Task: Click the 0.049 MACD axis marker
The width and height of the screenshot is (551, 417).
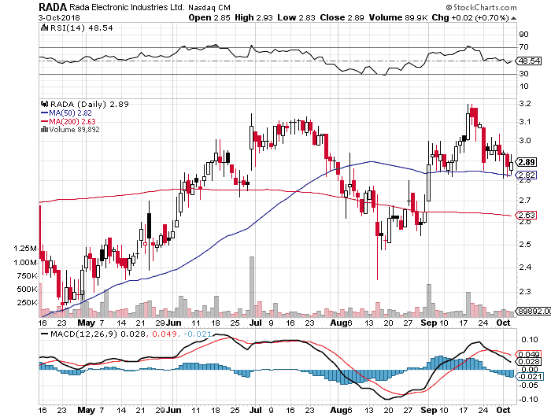Action: 528,355
